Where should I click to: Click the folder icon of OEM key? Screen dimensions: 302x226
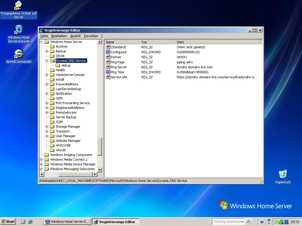pos(52,98)
